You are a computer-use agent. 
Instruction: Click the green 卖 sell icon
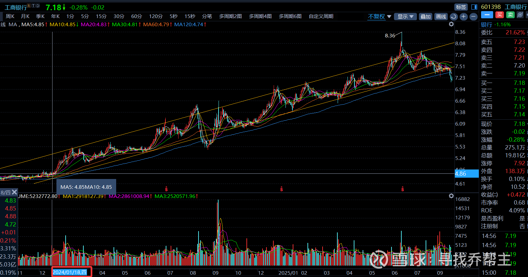(510, 15)
